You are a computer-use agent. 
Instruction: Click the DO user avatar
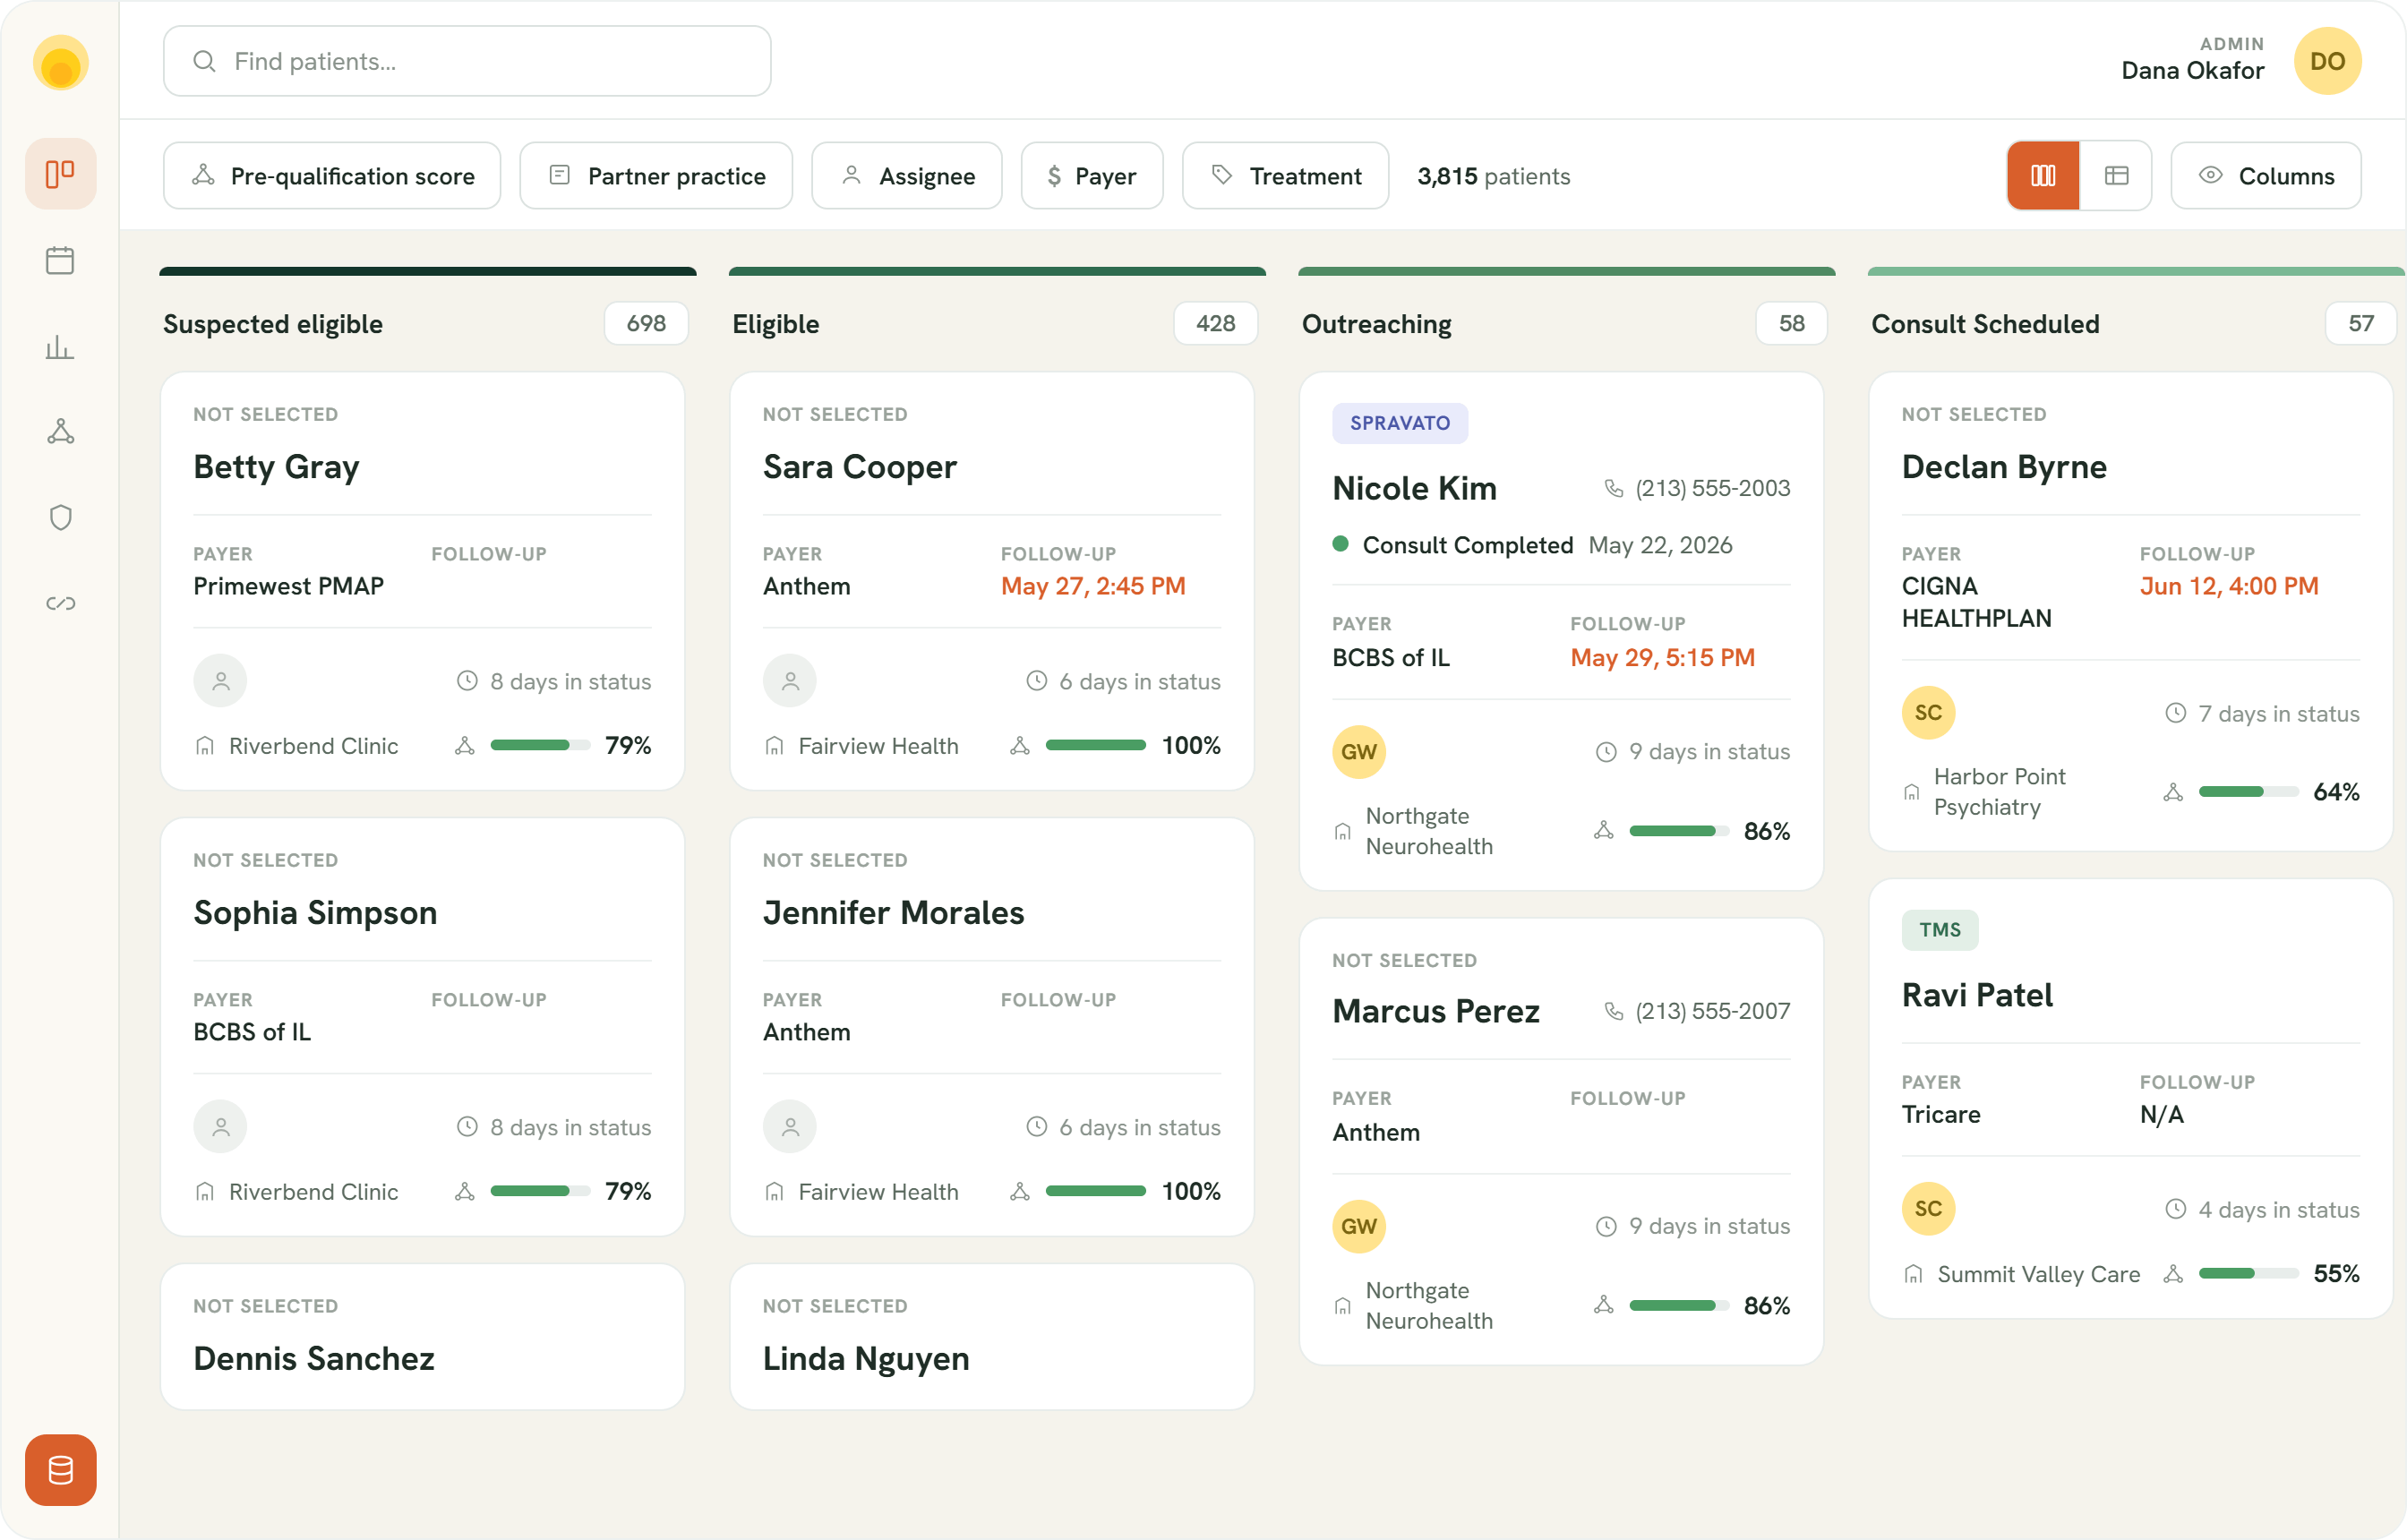pyautogui.click(x=2327, y=61)
